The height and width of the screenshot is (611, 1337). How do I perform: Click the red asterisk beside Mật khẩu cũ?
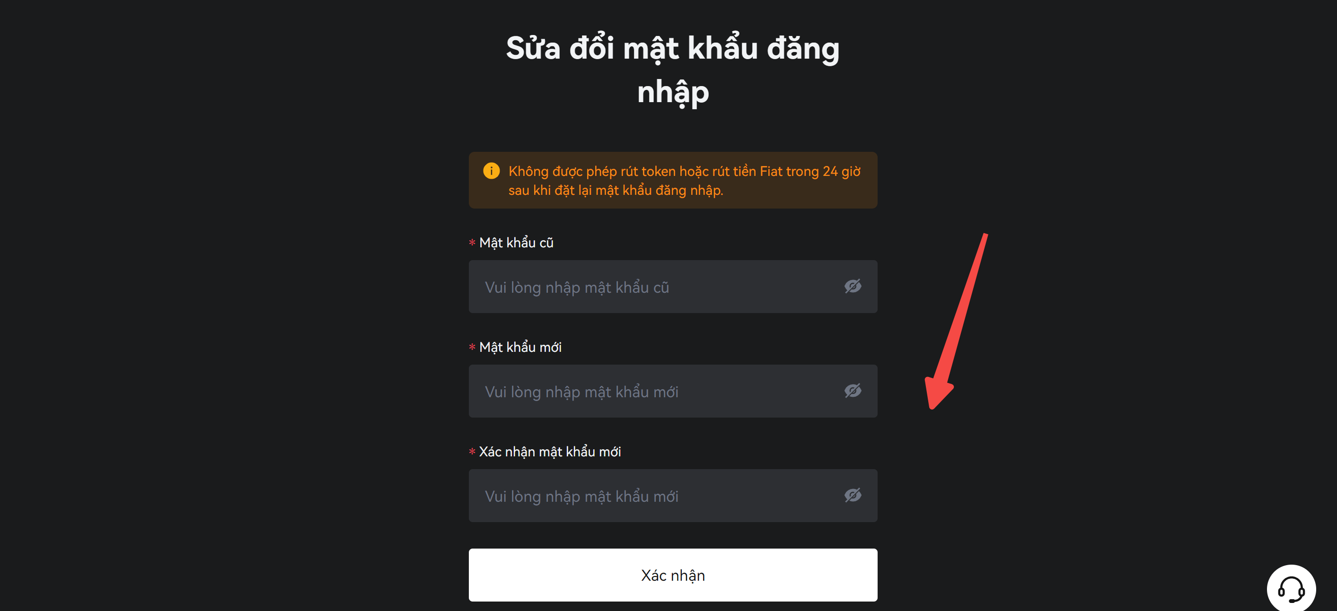point(472,242)
